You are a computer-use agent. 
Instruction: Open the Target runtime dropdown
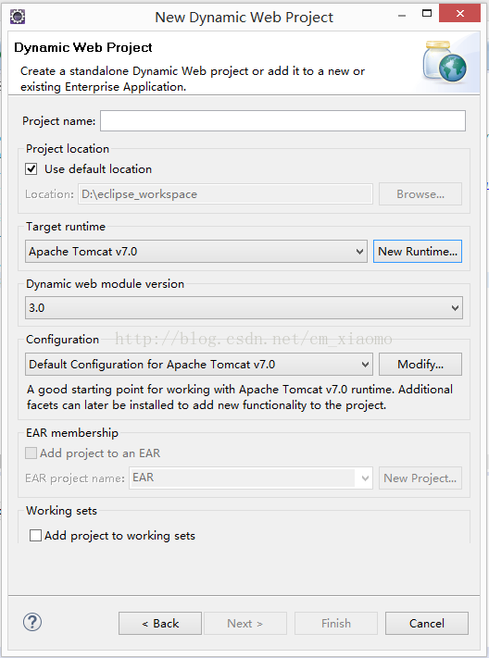pos(196,252)
